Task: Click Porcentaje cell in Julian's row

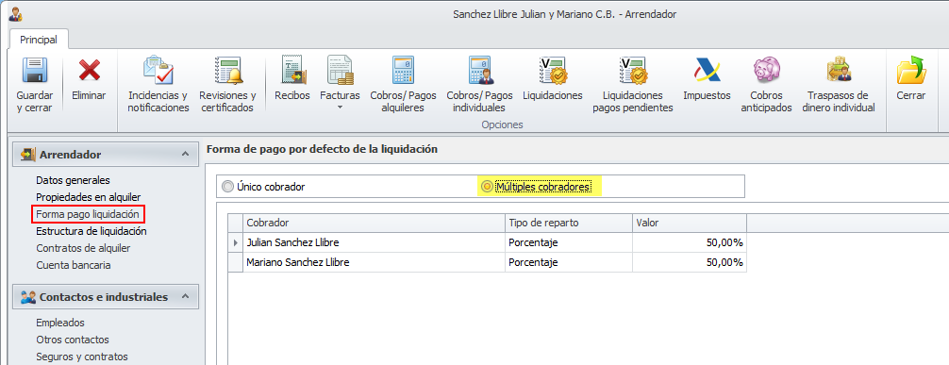Action: (x=568, y=242)
